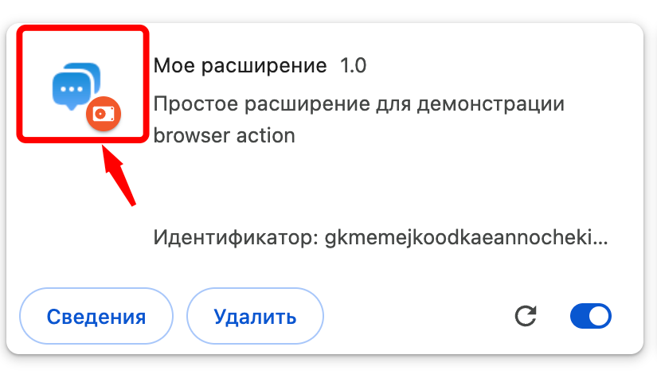Click the extension name Мое расширение
Image resolution: width=657 pixels, height=382 pixels.
pos(240,65)
